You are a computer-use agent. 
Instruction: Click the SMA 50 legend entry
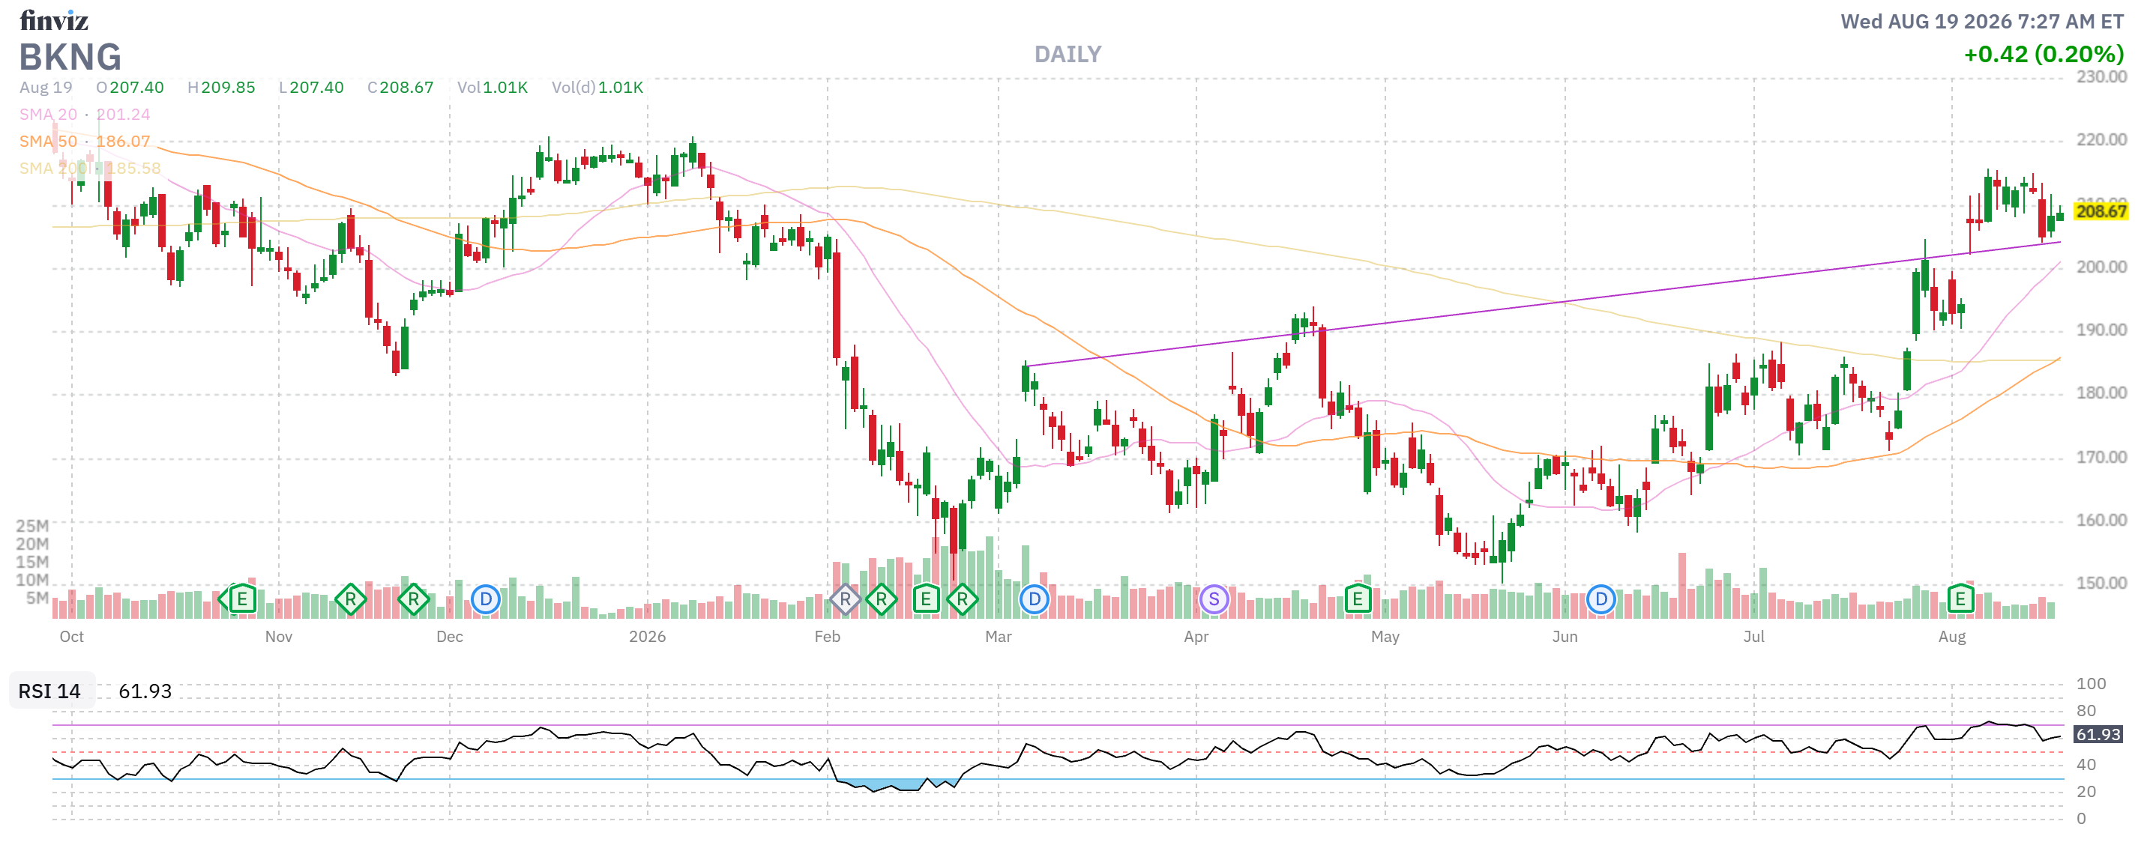85,142
